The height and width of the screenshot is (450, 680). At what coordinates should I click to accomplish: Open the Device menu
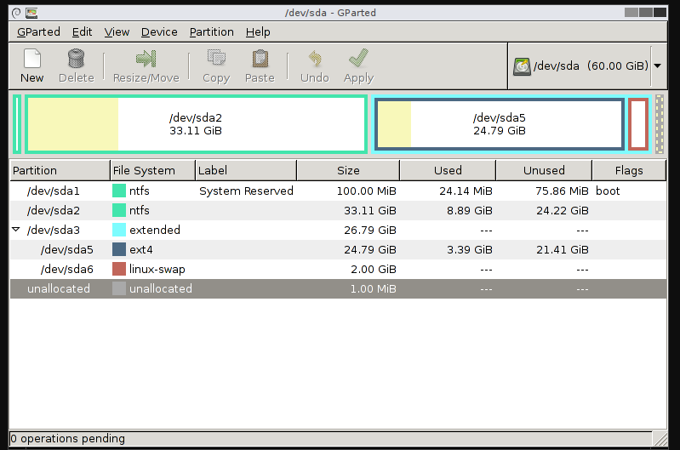pyautogui.click(x=159, y=32)
